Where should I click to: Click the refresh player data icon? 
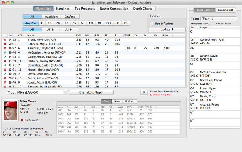pos(144,92)
